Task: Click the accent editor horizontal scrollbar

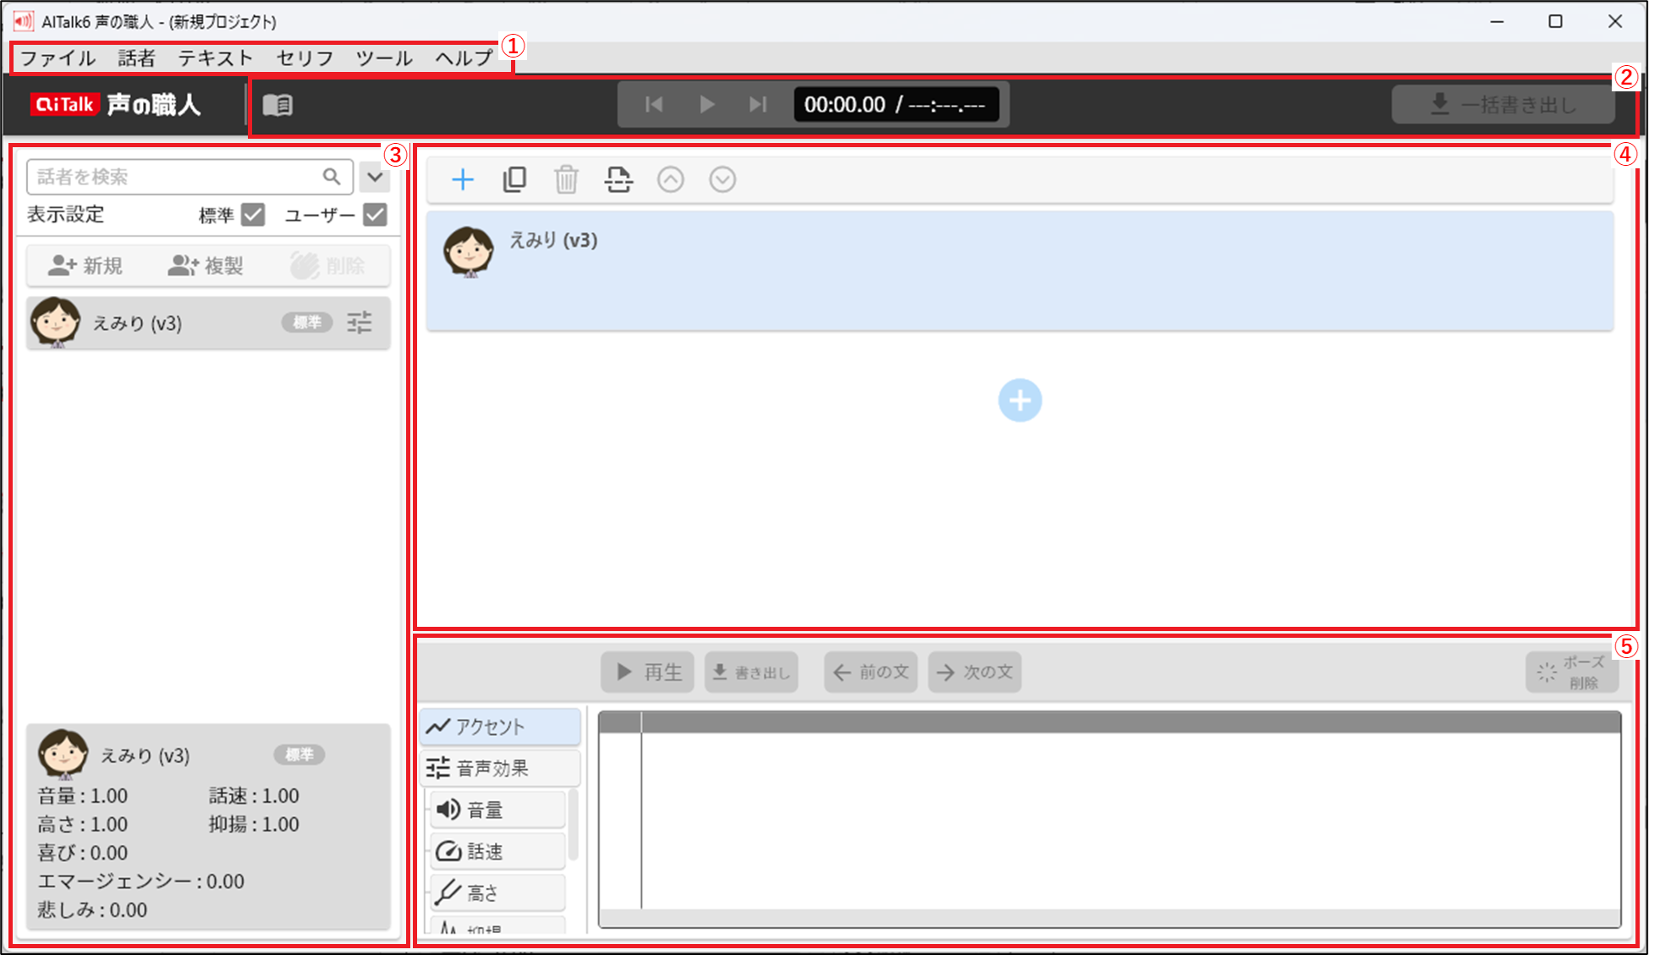Action: [1109, 919]
